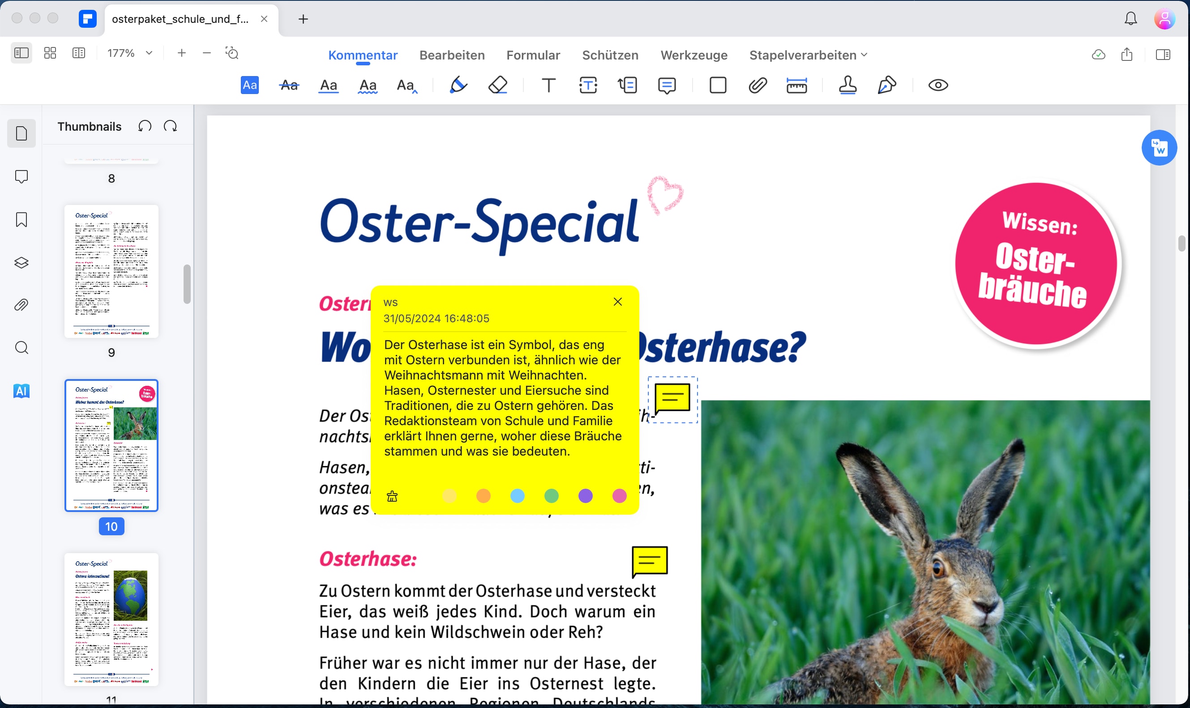
Task: Open the note icon beside Osterhase heading
Action: [x=649, y=562]
